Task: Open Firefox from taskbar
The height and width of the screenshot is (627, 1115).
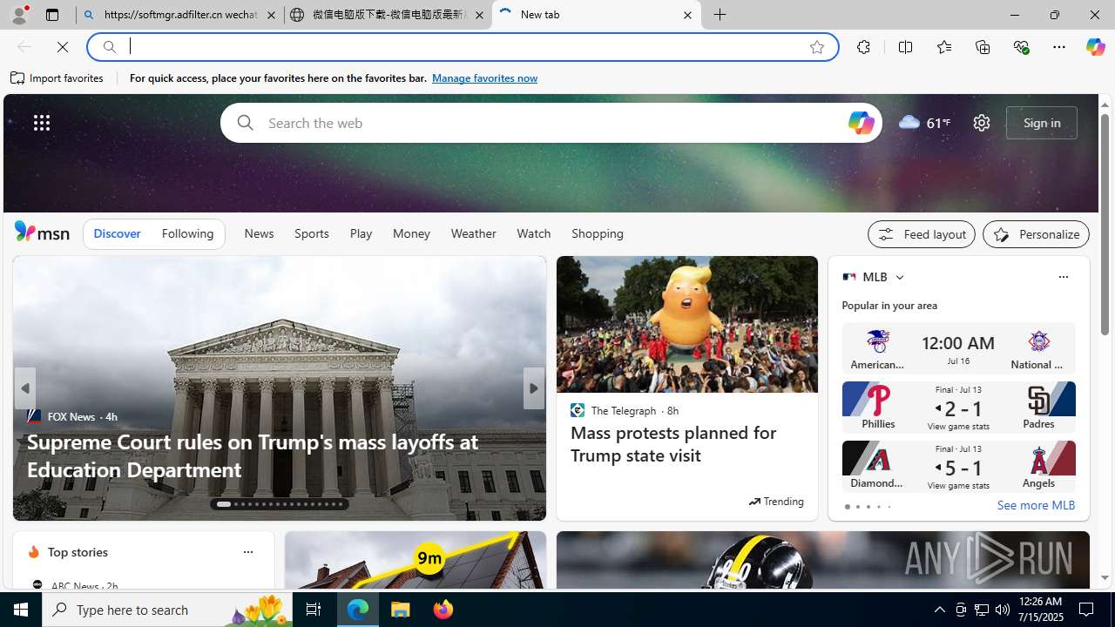Action: pyautogui.click(x=443, y=610)
